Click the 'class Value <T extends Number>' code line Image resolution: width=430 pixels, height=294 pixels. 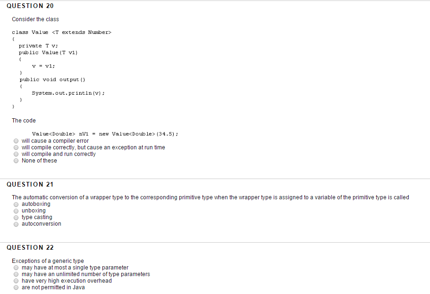point(62,33)
